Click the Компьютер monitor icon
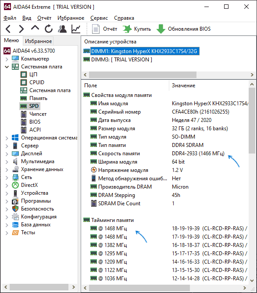257x293 pixels. 15,59
